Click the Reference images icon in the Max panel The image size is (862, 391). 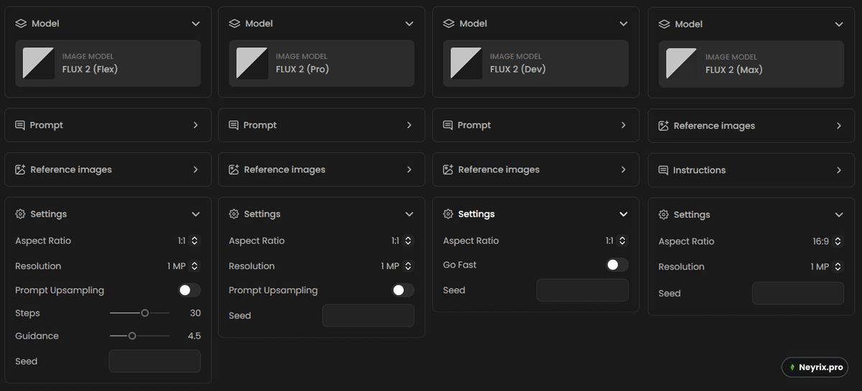pyautogui.click(x=664, y=126)
